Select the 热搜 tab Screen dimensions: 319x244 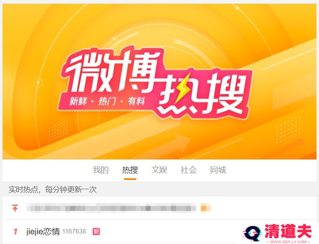(130, 170)
